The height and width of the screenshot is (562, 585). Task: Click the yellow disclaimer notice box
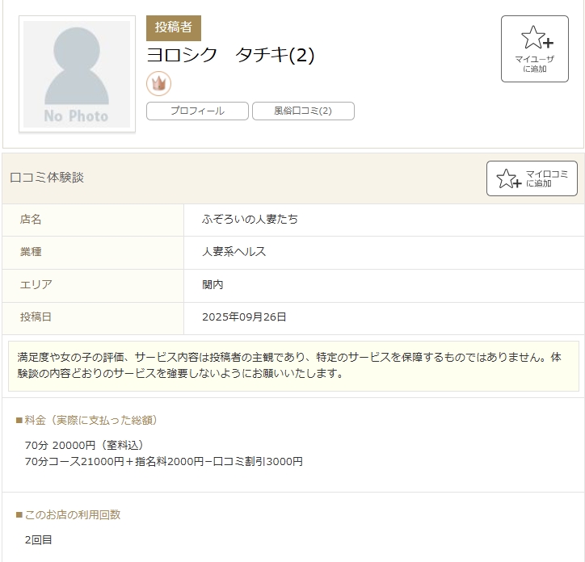(x=292, y=366)
